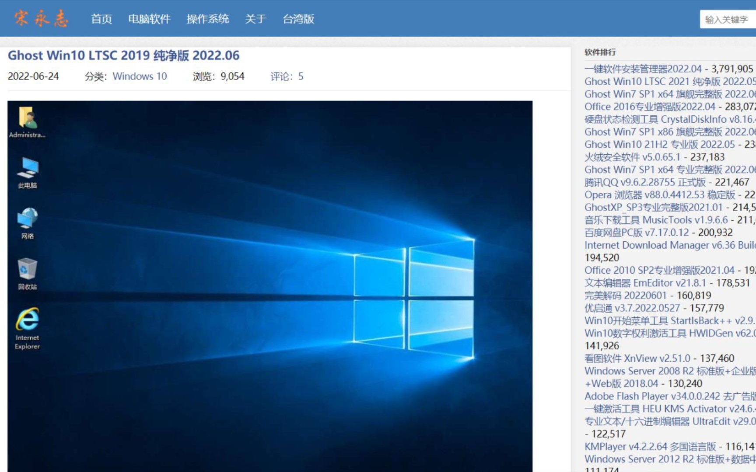Screen dimensions: 756x472
Task: Open Ghost Win7 SP1 x64 专业完整版 link
Action: coord(670,170)
